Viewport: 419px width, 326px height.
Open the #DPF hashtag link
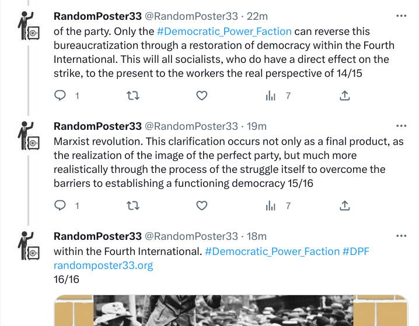pos(356,251)
